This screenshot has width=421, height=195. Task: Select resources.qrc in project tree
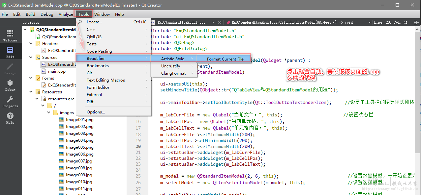(61, 99)
